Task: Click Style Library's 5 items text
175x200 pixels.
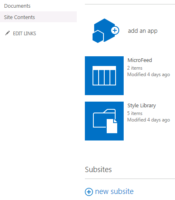Action: coord(135,113)
